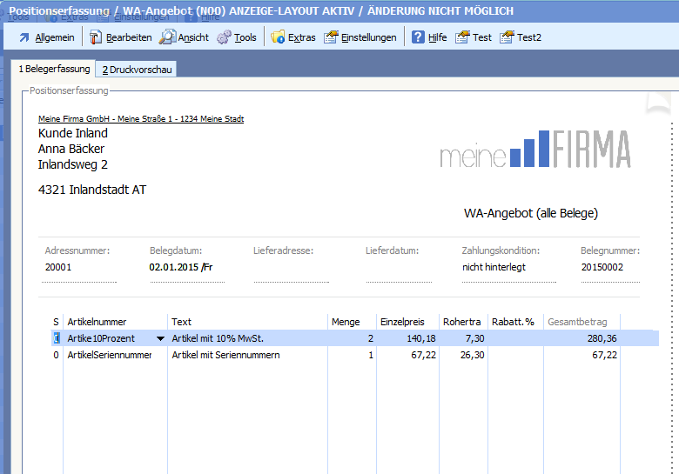Click the Menge cell of Artike10Prozent
The height and width of the screenshot is (474, 679).
[x=353, y=338]
